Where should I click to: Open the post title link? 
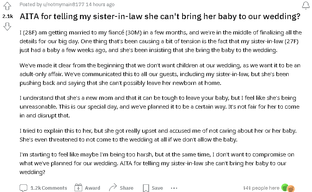tap(160, 16)
